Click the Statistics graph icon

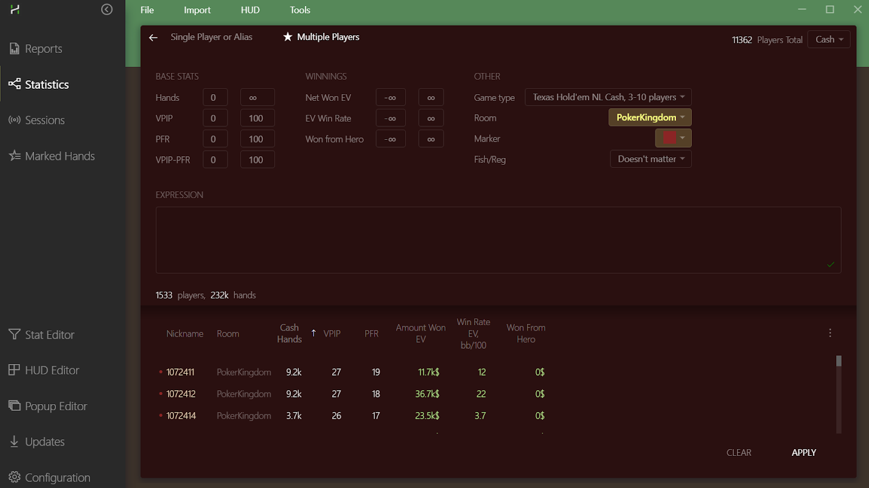point(15,84)
